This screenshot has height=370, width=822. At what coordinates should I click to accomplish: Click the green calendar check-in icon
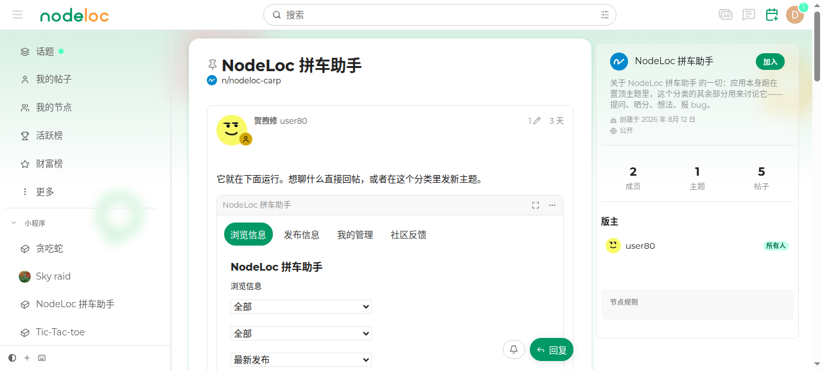[772, 15]
